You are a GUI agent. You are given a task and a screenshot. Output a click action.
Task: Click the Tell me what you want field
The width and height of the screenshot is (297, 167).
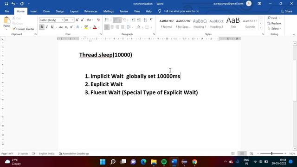[x=181, y=11]
